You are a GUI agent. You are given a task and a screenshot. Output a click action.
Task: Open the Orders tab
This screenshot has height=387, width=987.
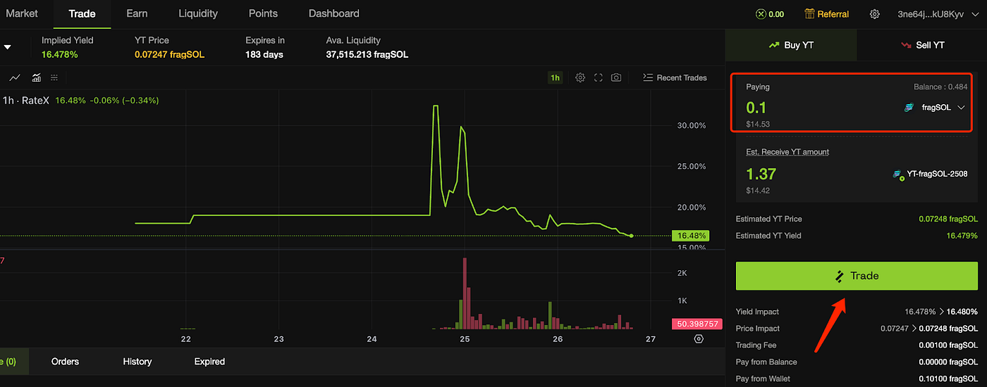pyautogui.click(x=65, y=361)
